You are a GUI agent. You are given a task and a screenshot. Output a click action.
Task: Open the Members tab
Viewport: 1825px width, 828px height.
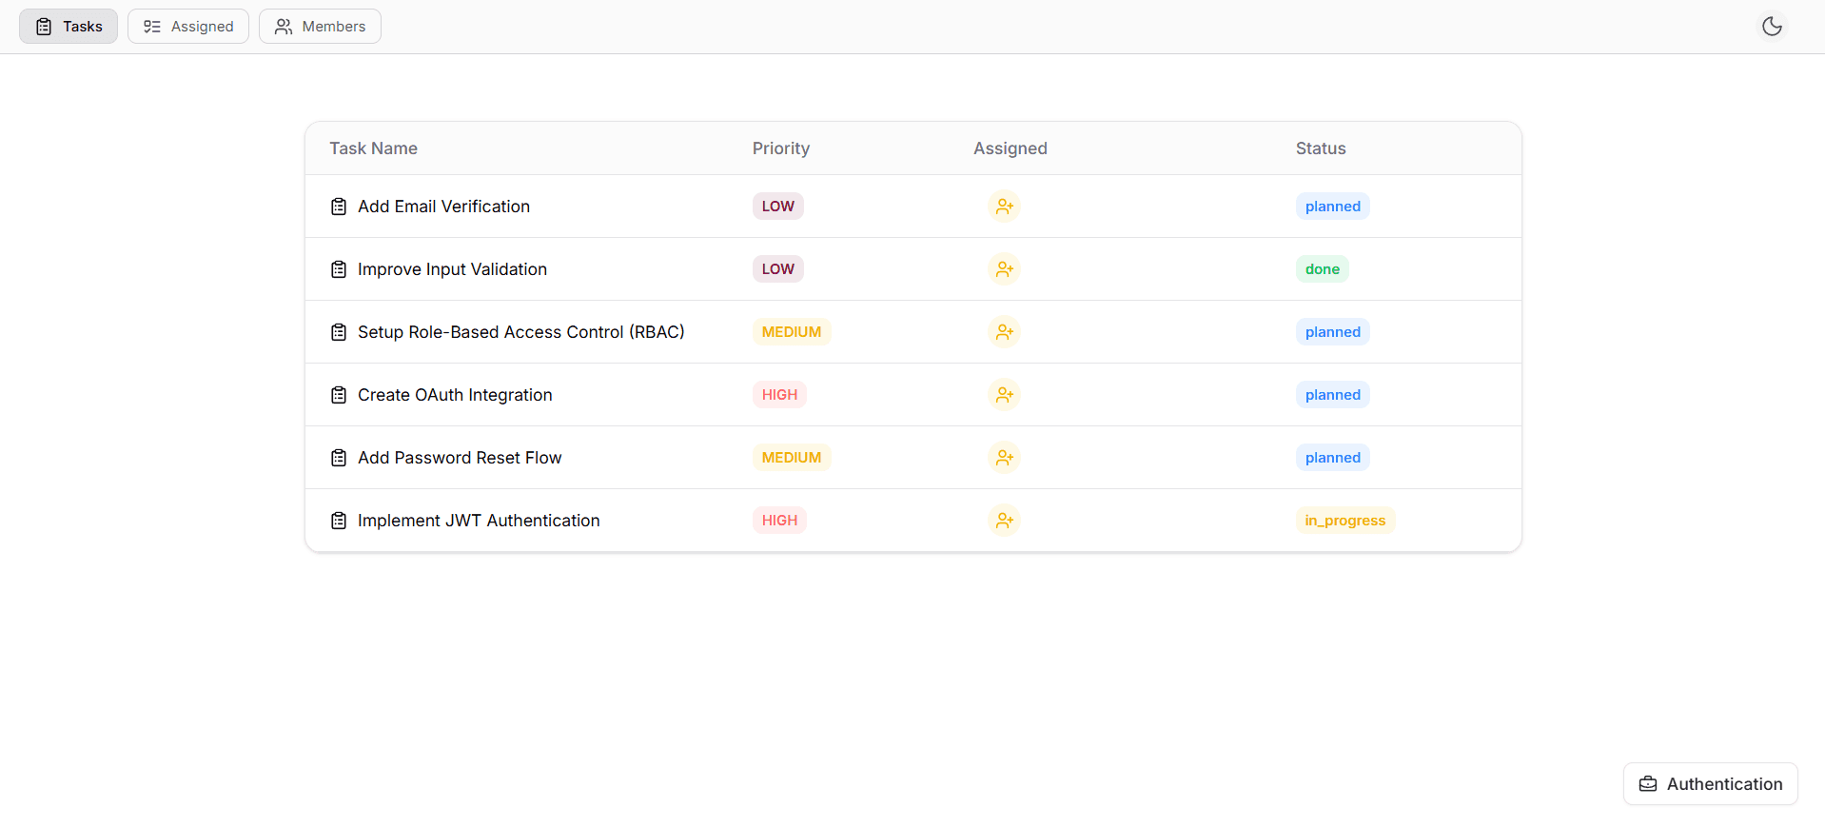320,27
